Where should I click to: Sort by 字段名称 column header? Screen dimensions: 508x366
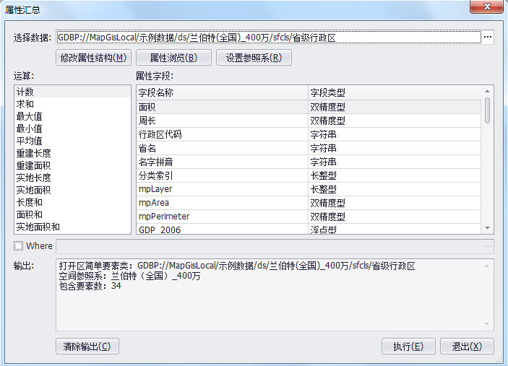220,92
